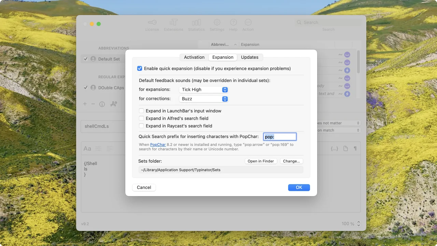
Task: Click the abbreviation list scrollbar
Action: [358, 61]
